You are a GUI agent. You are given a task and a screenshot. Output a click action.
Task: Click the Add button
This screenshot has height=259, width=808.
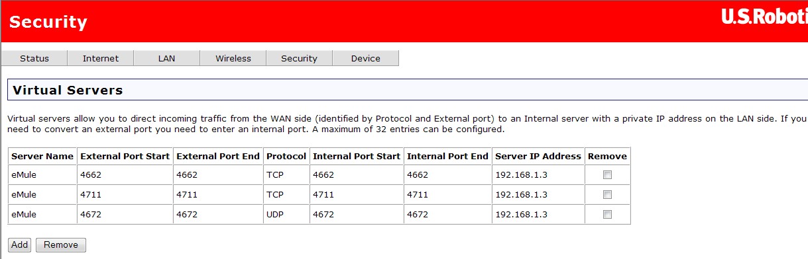20,245
